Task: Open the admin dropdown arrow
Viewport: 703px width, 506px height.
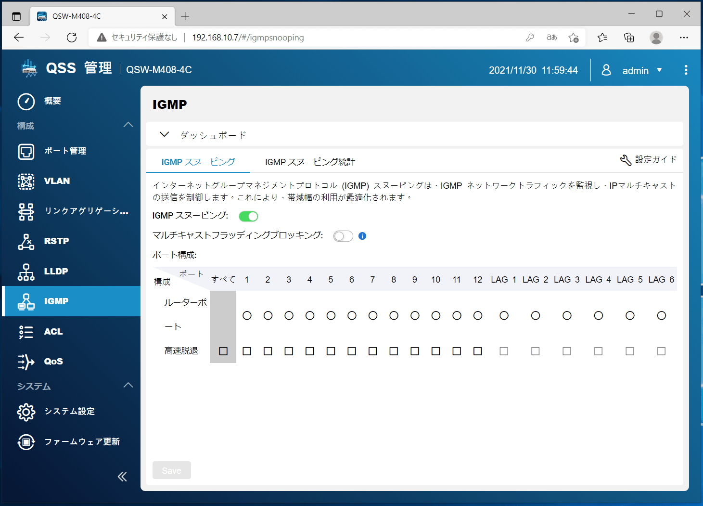Action: pos(659,70)
